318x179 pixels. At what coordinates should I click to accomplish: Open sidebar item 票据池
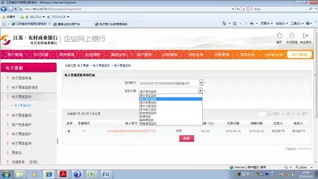pos(16,153)
